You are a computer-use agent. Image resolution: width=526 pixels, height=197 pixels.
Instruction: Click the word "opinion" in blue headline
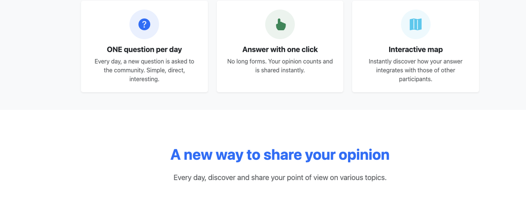coord(364,155)
